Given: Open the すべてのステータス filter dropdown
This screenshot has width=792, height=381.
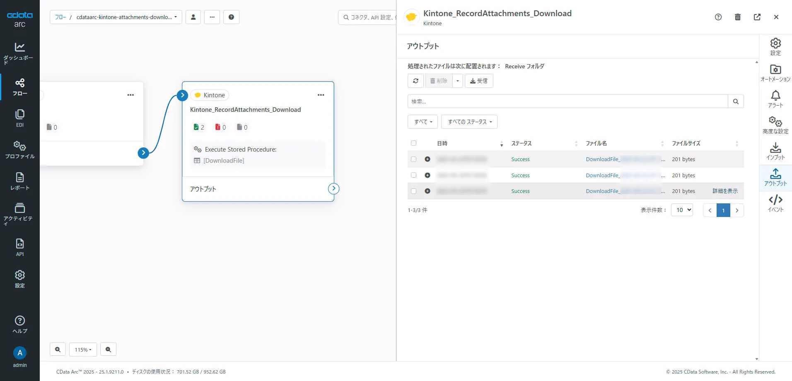Looking at the screenshot, I should [x=469, y=122].
